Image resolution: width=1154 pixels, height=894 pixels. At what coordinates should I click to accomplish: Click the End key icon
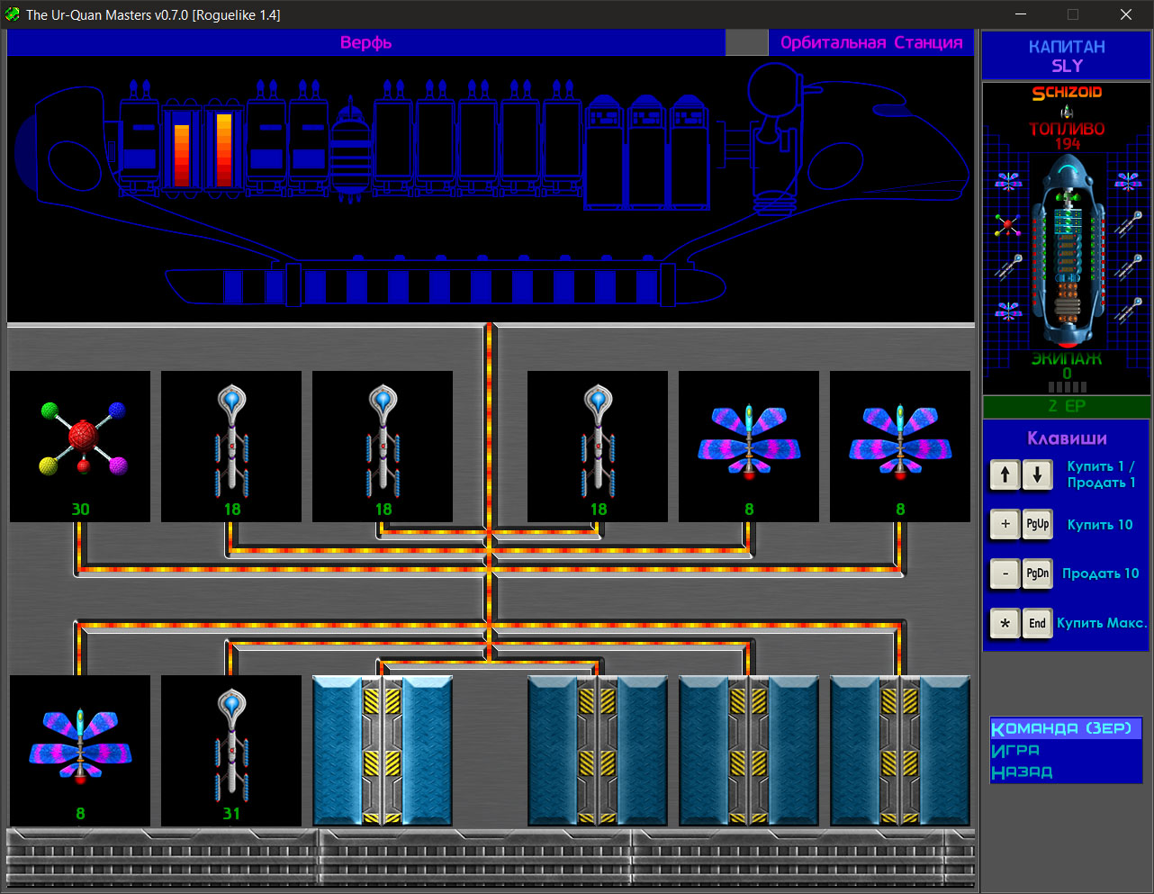1037,623
